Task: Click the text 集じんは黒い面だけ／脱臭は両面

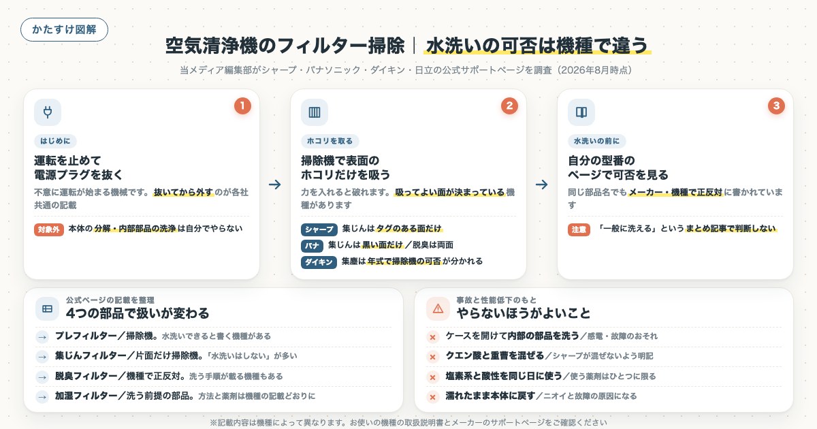Action: 390,245
